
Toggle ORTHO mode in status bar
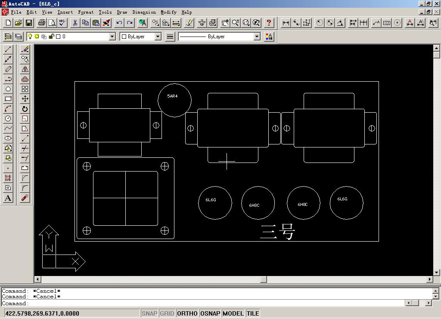[187, 313]
